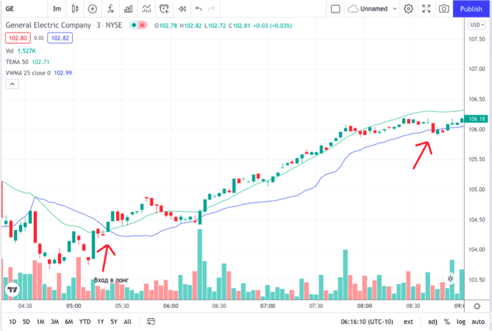
Task: Click the compare or add symbol icon
Action: [93, 9]
